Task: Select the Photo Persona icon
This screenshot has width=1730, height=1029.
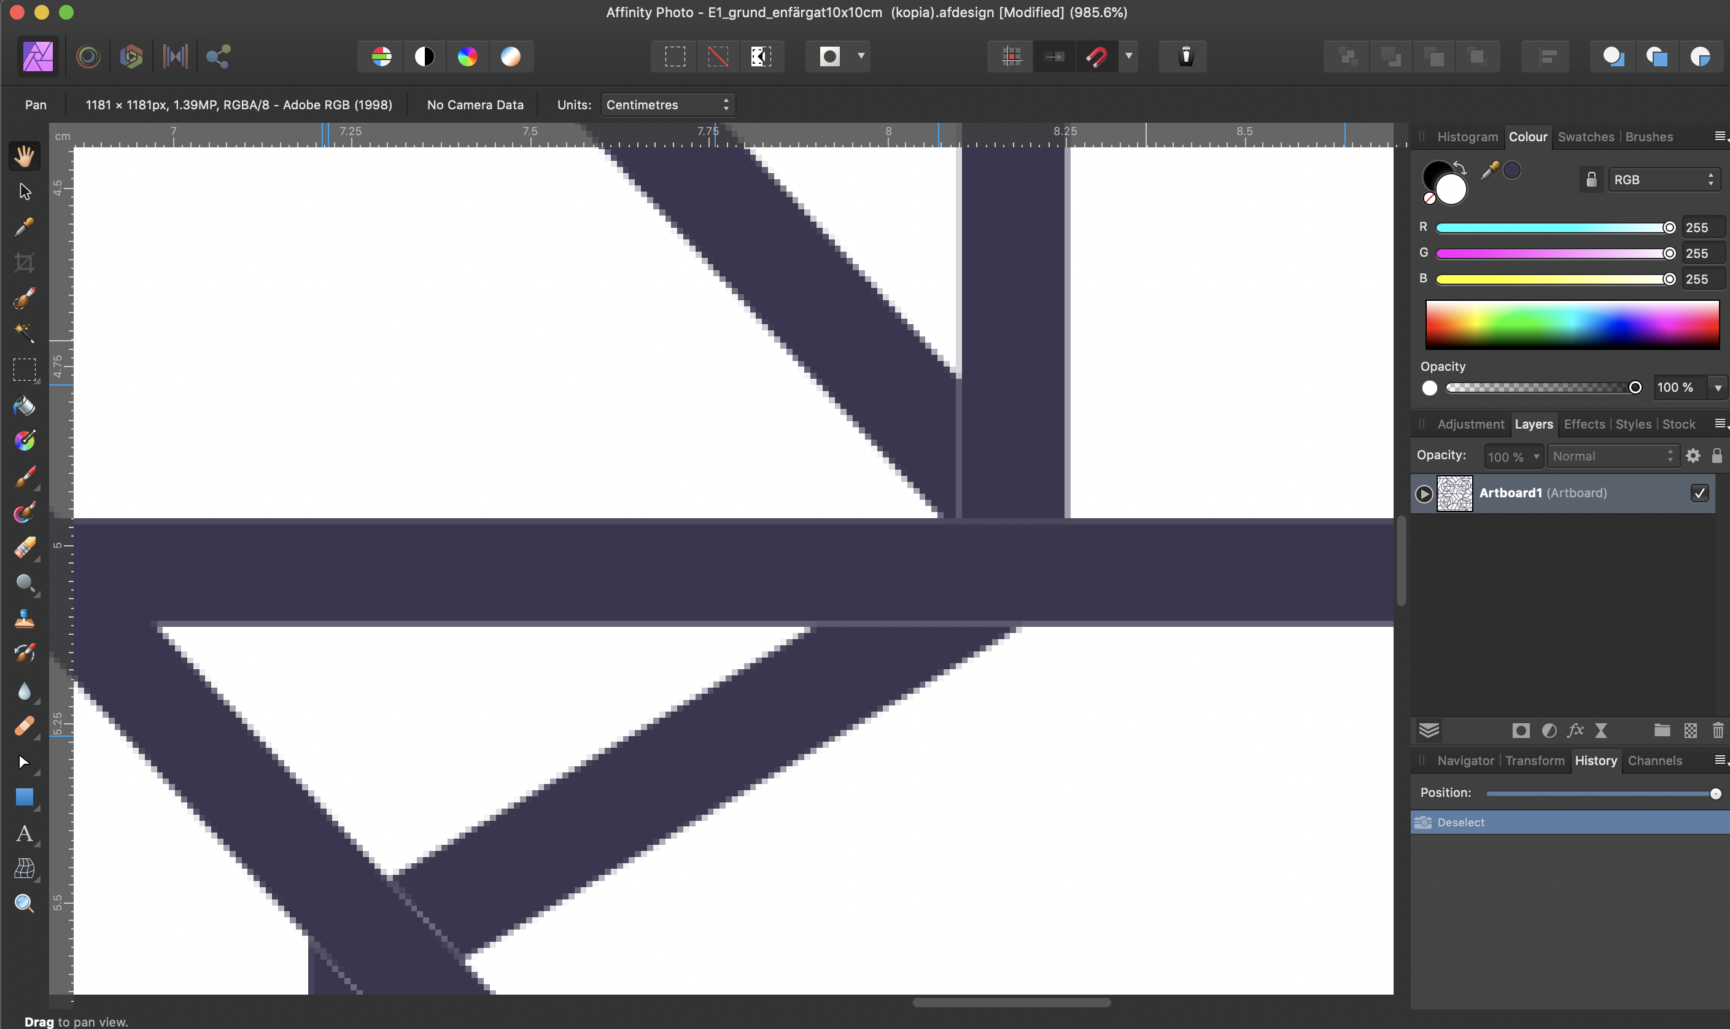Action: [38, 56]
